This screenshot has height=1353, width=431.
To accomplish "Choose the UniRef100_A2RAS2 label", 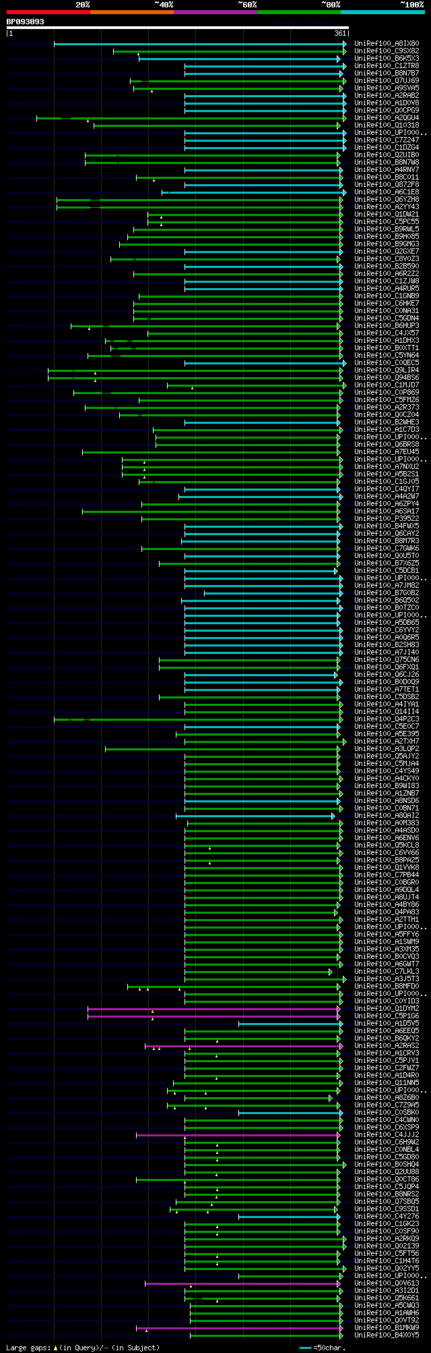I will coord(387,1046).
